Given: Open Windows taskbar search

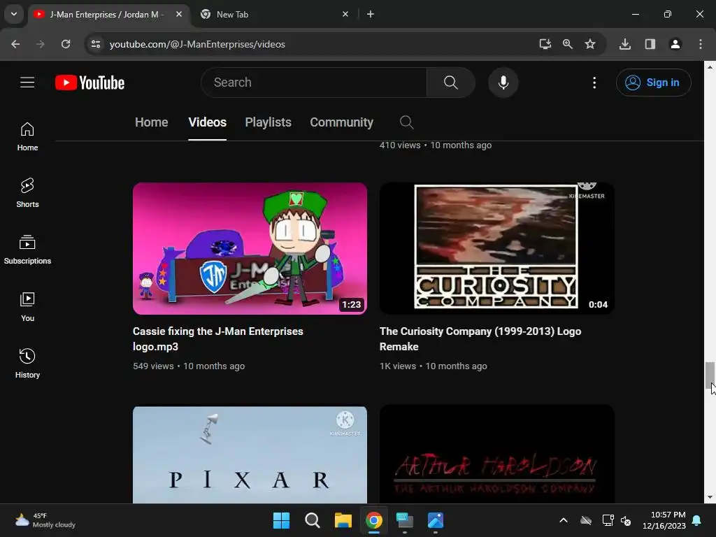Looking at the screenshot, I should tap(313, 520).
